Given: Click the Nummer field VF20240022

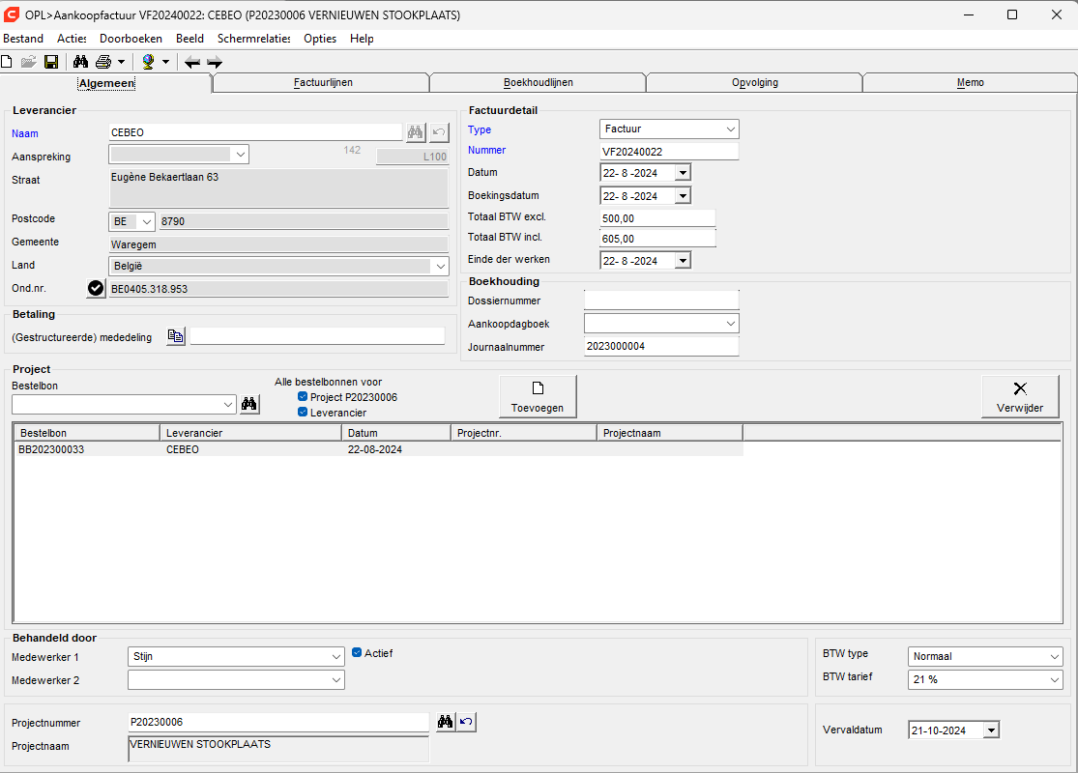Looking at the screenshot, I should [x=669, y=151].
